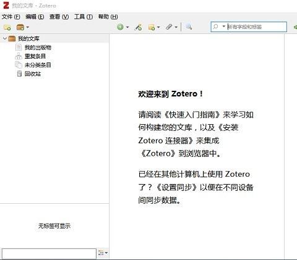Click the New Library box icon
This screenshot has width=297, height=260.
click(20, 27)
